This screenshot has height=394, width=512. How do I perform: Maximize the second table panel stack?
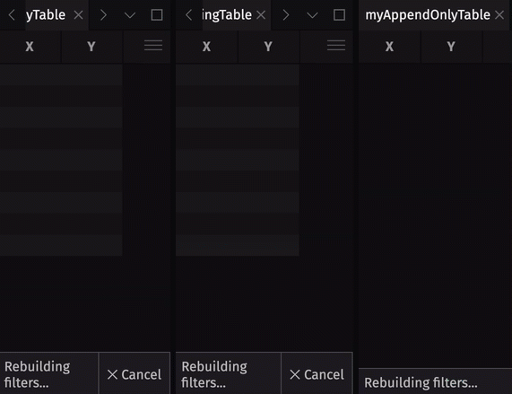click(339, 14)
